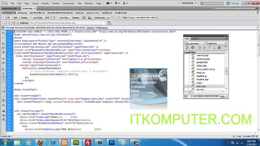The width and height of the screenshot is (260, 146).
Task: Click the Preferences link
Action: point(102,28)
